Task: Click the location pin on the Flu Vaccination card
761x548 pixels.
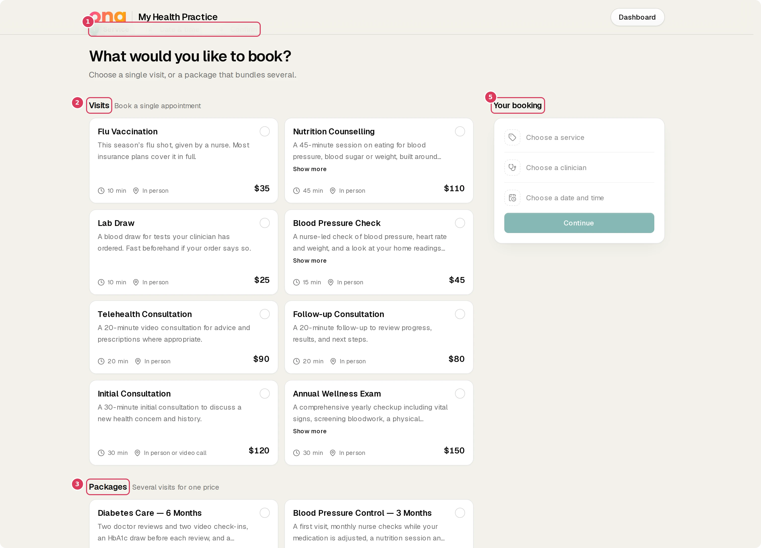Action: tap(136, 191)
